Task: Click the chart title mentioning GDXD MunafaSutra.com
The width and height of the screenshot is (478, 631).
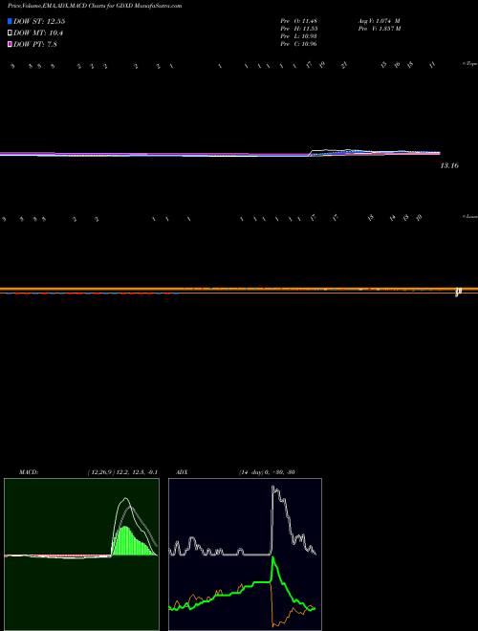Action: click(x=95, y=6)
